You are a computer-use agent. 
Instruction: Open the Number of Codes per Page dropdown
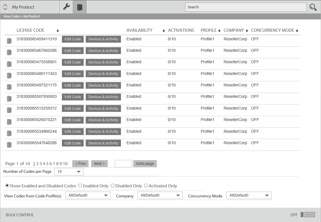pyautogui.click(x=68, y=172)
